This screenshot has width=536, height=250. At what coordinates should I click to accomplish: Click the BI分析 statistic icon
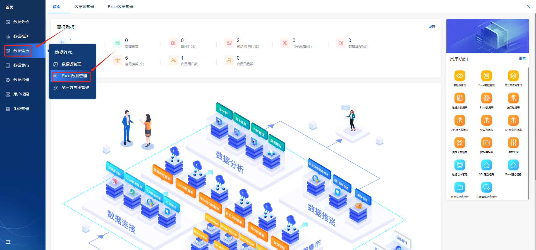click(x=173, y=43)
